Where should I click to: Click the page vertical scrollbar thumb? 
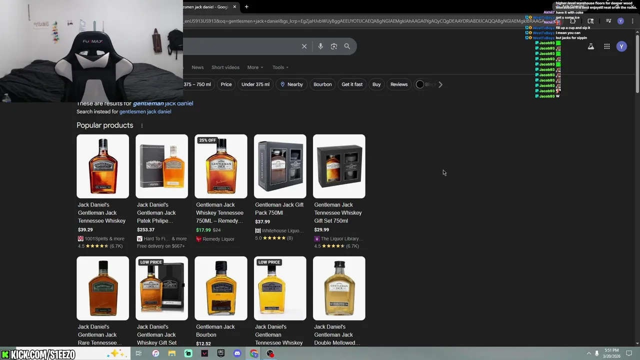637,63
